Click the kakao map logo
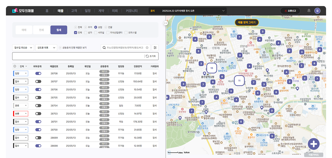The width and height of the screenshot is (332, 158). pos(187,152)
